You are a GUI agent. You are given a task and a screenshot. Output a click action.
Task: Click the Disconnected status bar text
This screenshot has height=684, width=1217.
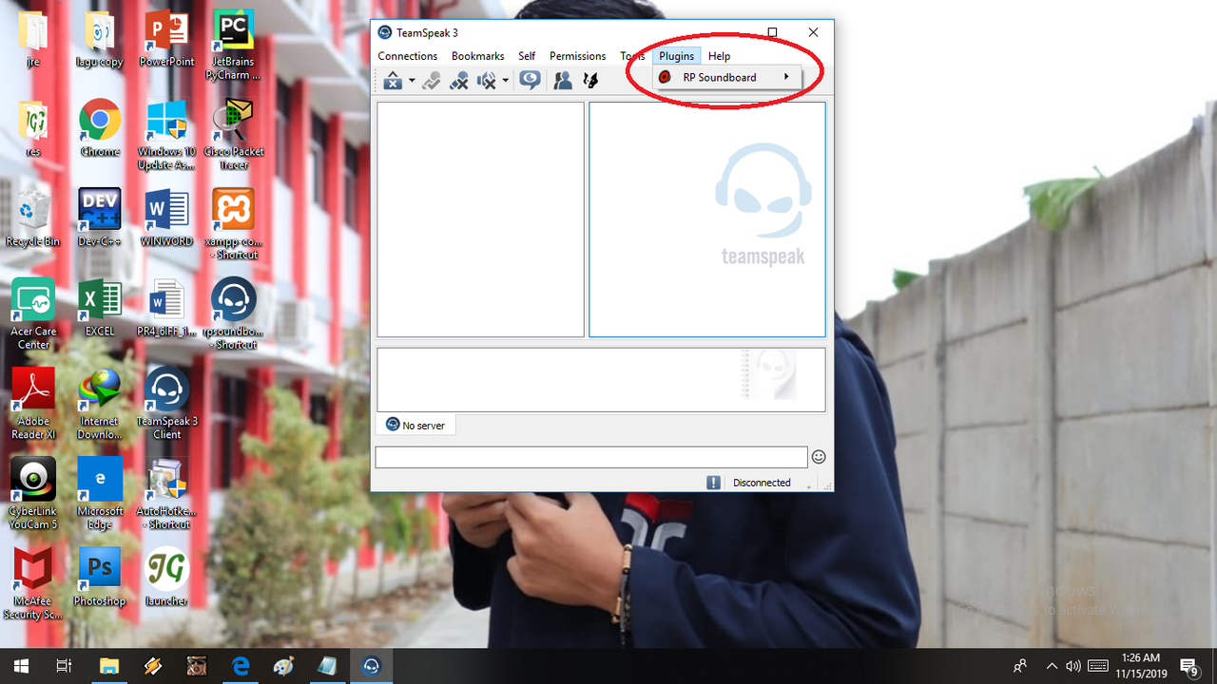762,483
